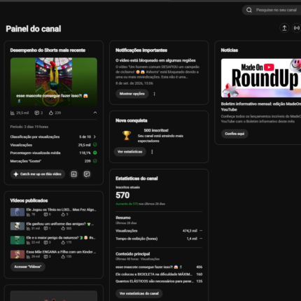Open the Made On RoundUp news image
This screenshot has height=301, width=301.
tap(261, 78)
